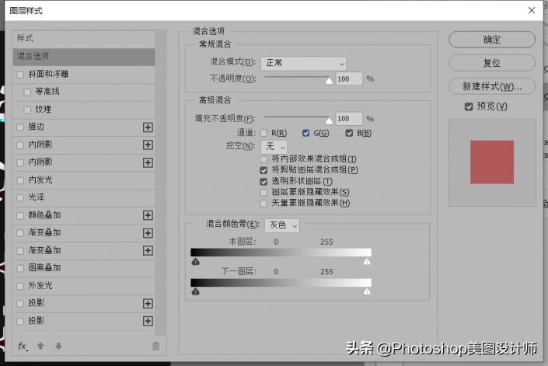Click 下一图层 white point slider handle
The image size is (548, 366).
click(367, 291)
